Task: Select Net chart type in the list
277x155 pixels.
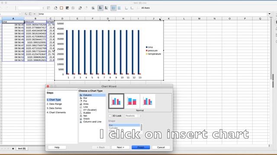Action: (92, 116)
